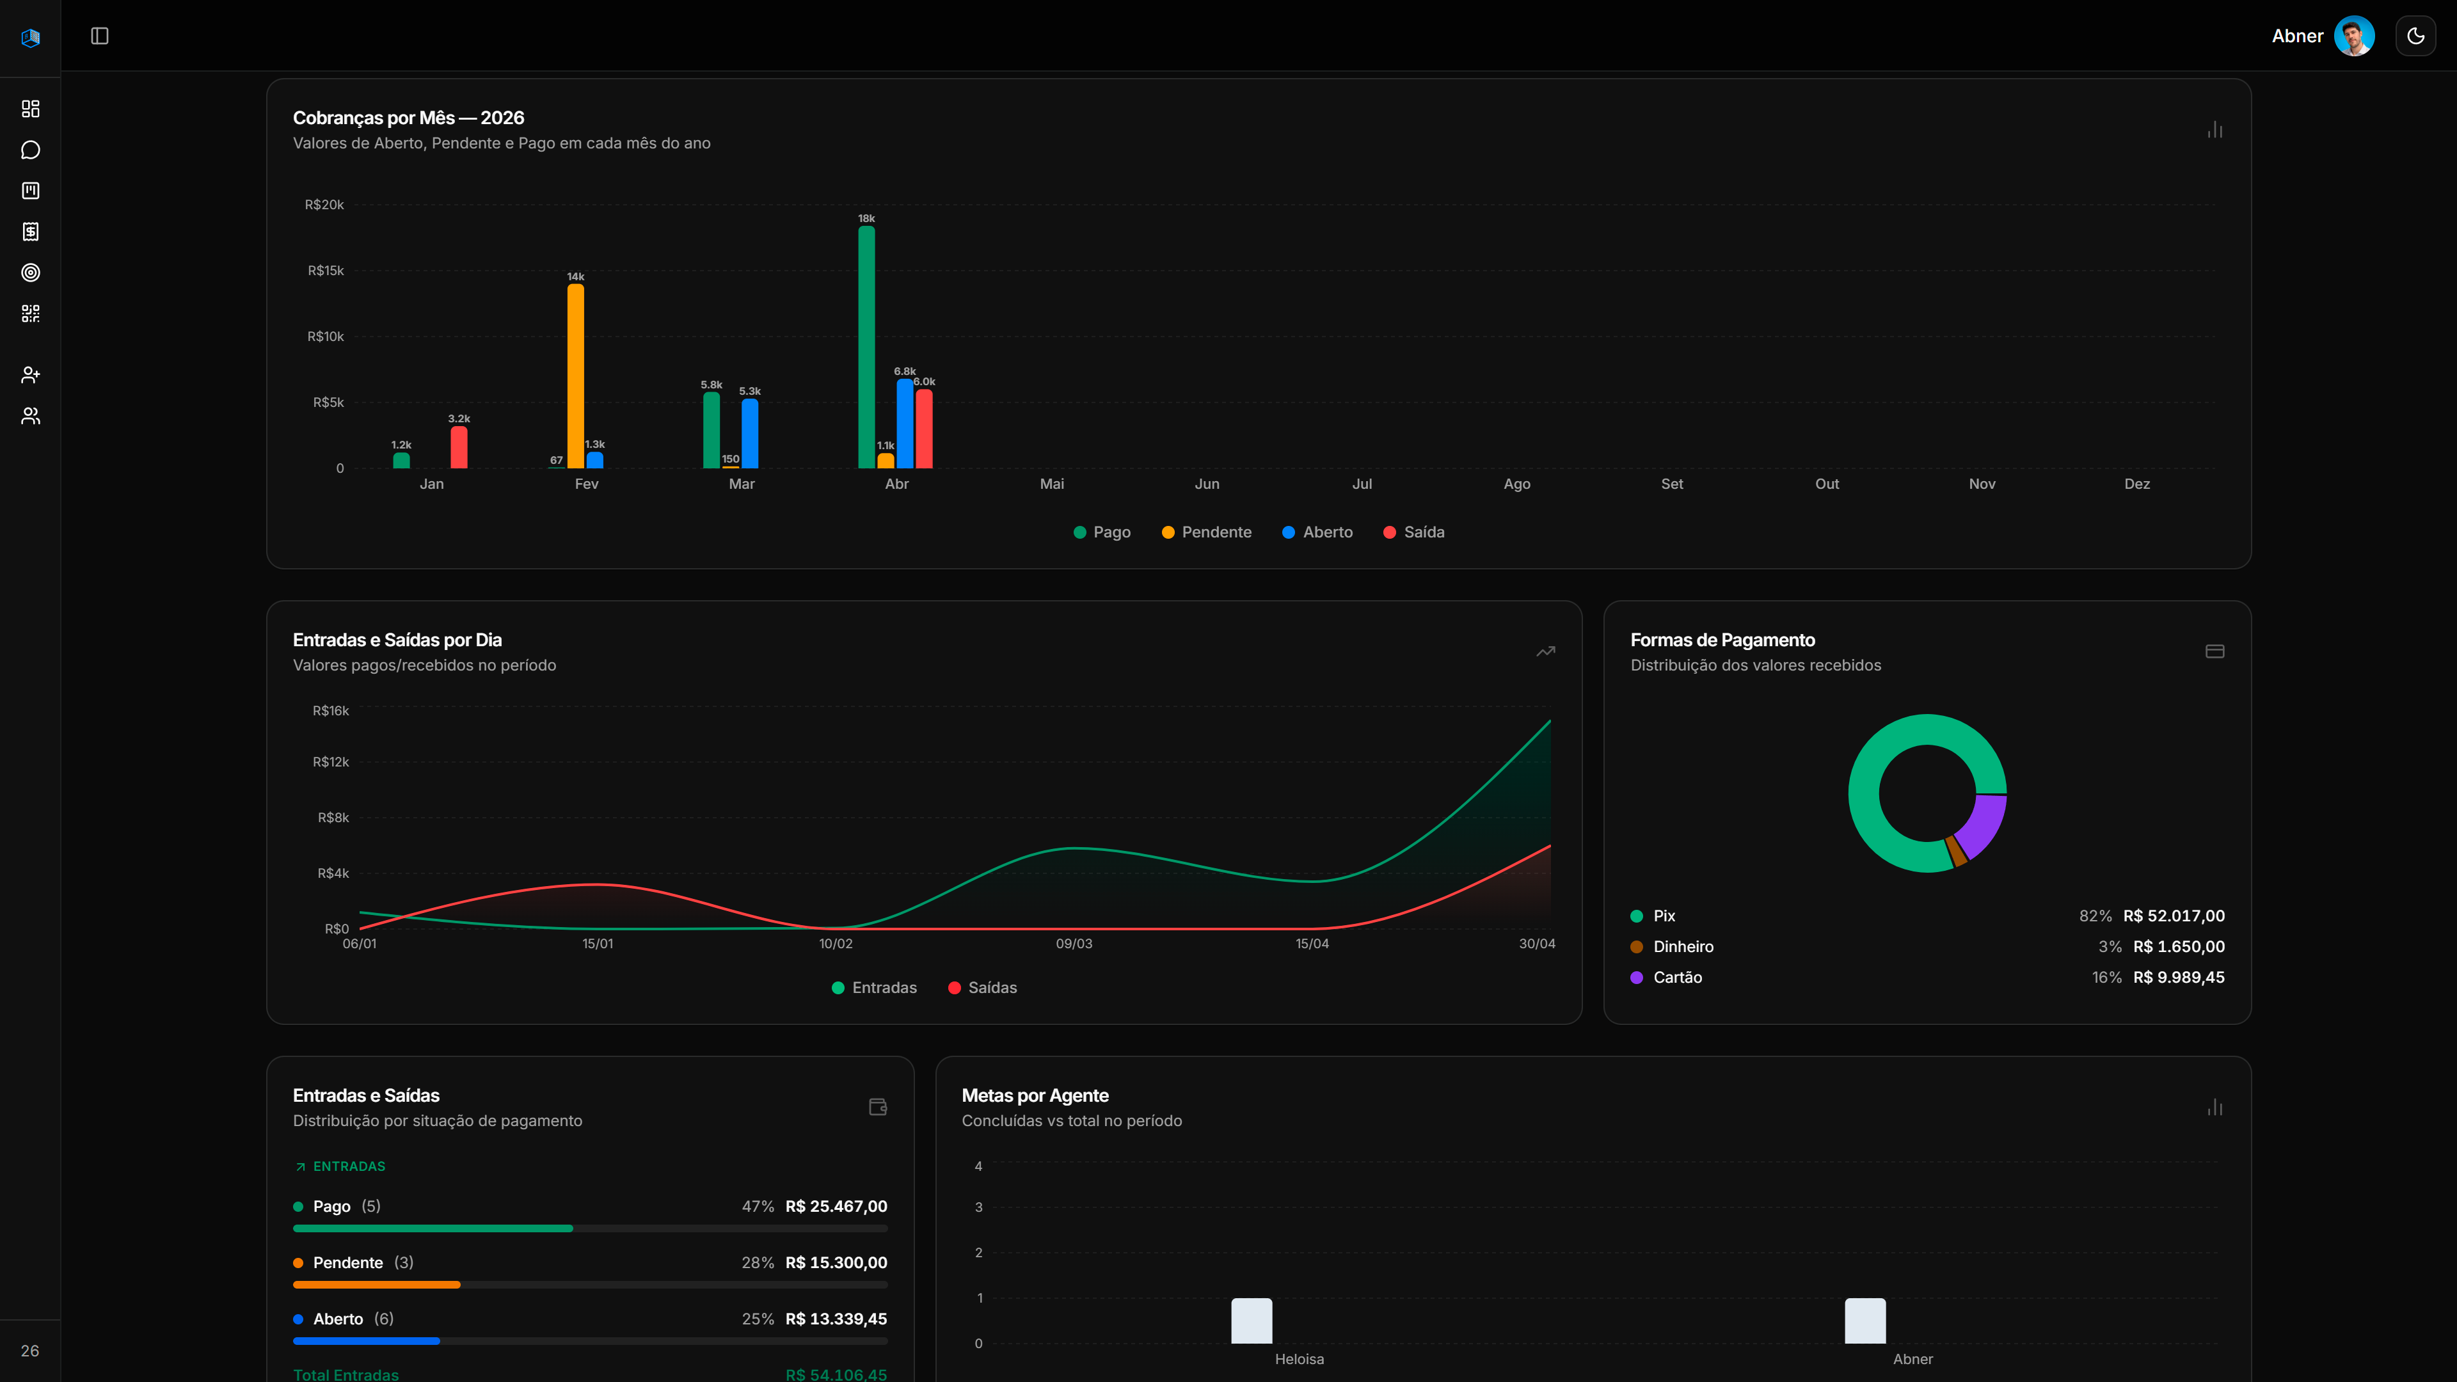Click the Pago (5) row label
The image size is (2457, 1382).
[x=346, y=1207]
